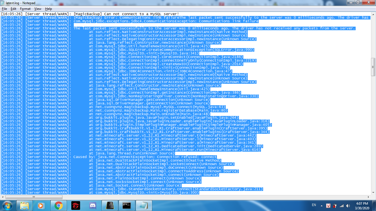Viewport: 376px width, 211px height.
Task: Click the MinecraftServer.run(MinecraftServer.java:616) line
Action: click(131, 150)
